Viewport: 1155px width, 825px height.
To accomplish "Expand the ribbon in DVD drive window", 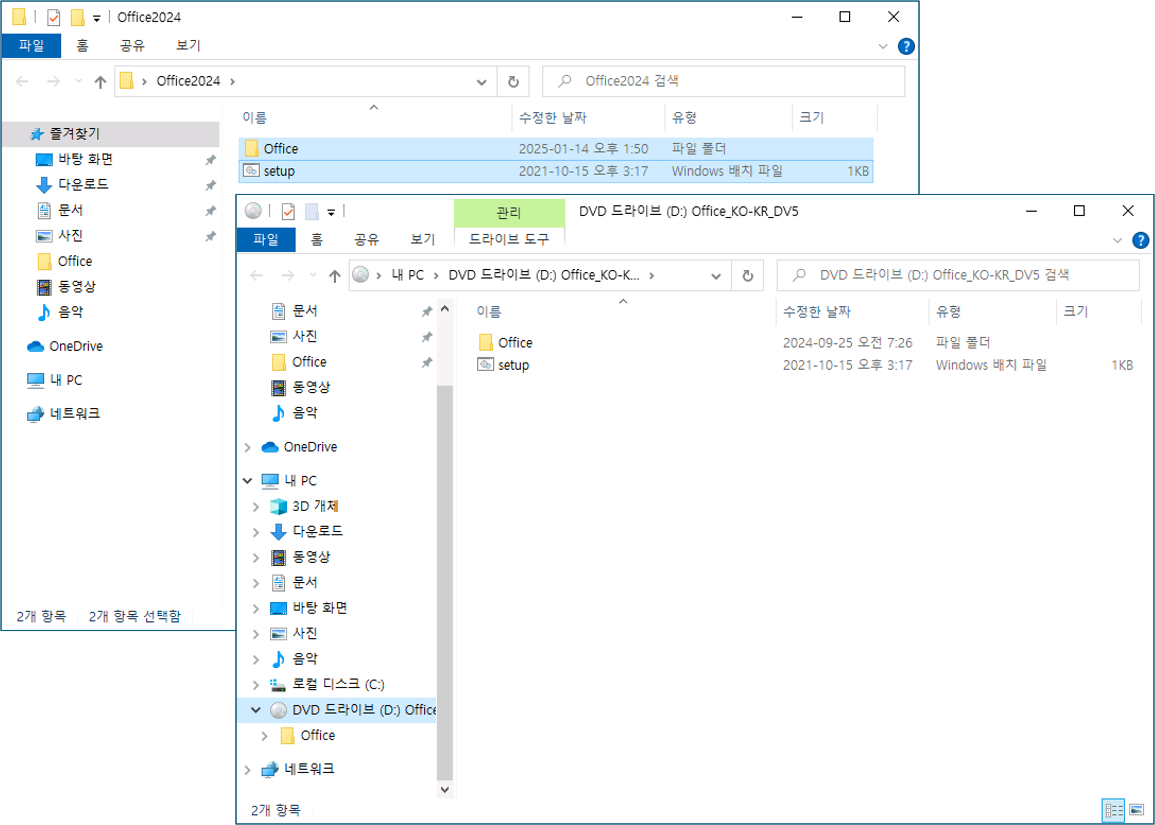I will (x=1117, y=240).
